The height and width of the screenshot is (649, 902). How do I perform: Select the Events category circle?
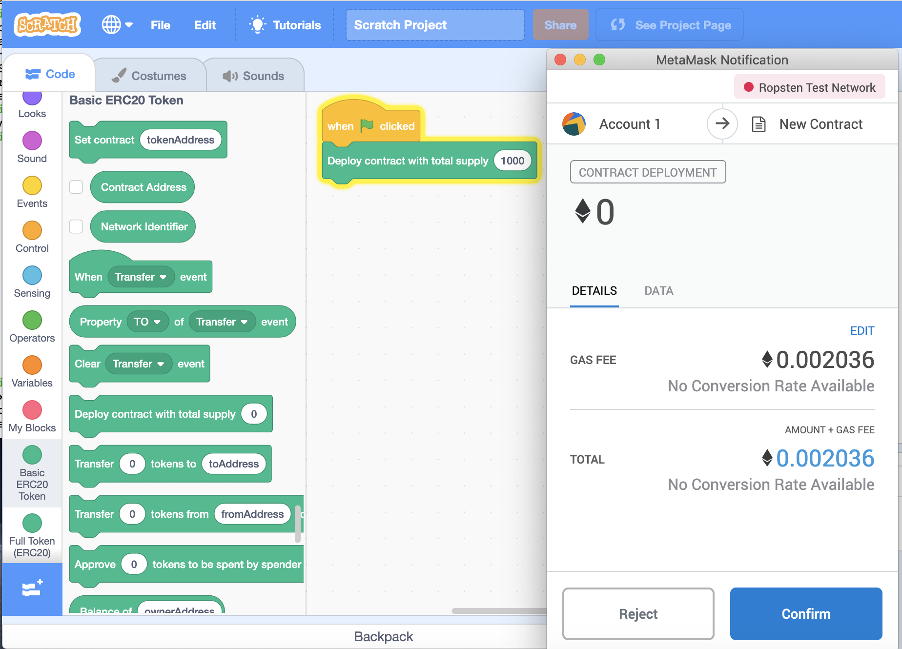pos(32,185)
